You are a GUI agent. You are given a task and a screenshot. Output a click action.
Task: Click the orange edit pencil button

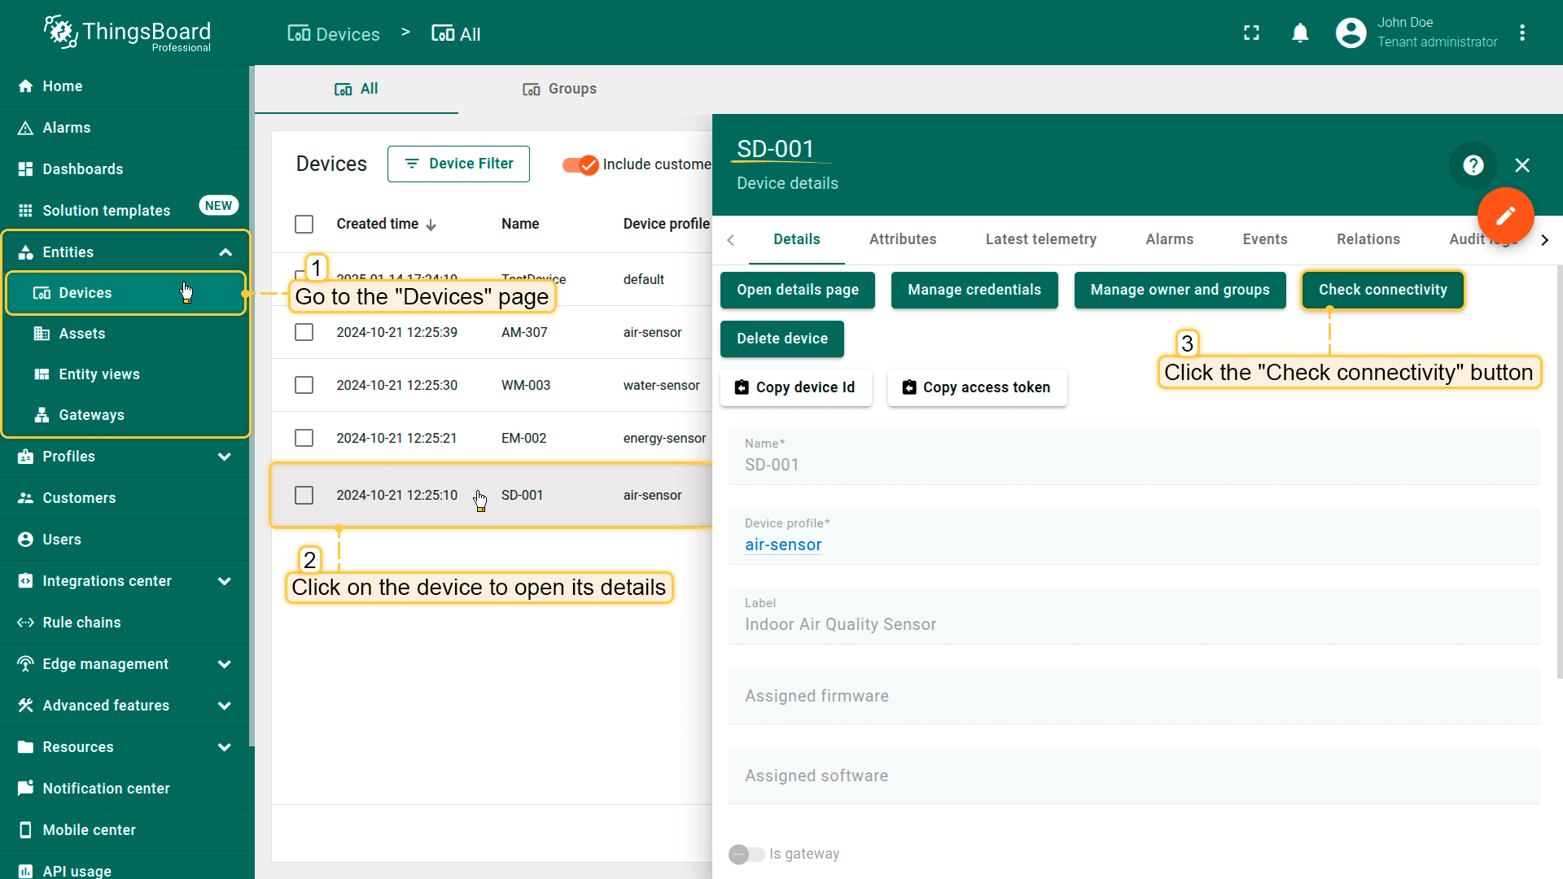pos(1505,216)
